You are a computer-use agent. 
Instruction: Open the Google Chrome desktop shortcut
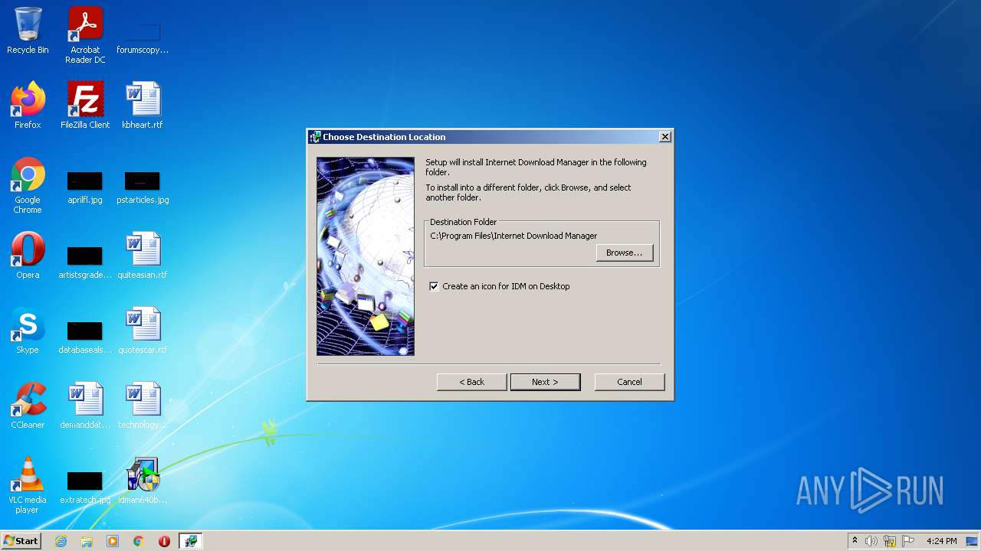tap(28, 186)
